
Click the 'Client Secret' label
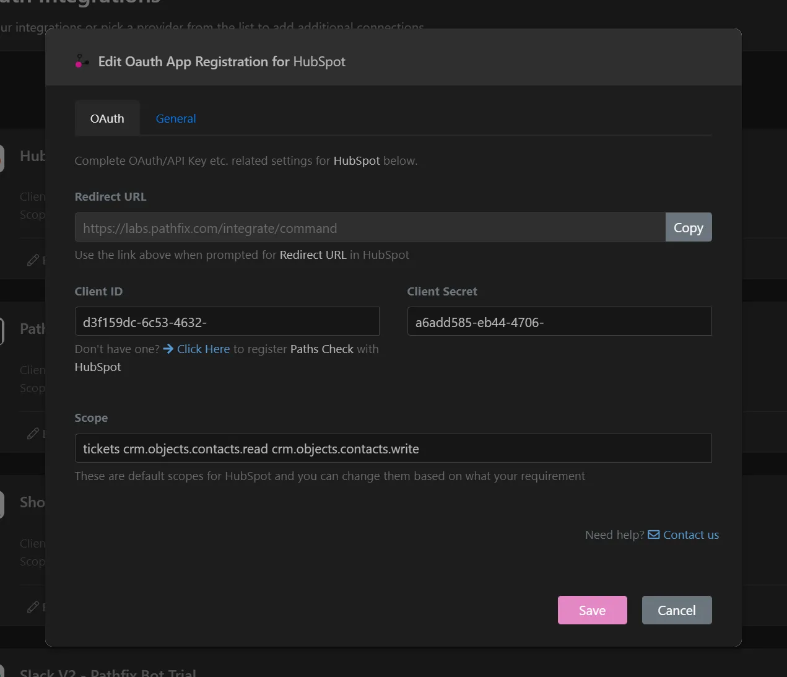coord(442,291)
